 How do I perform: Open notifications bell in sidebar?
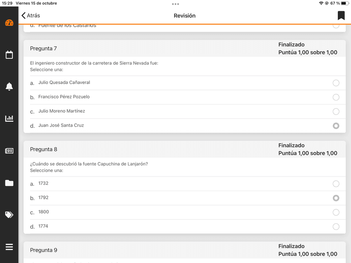click(9, 86)
